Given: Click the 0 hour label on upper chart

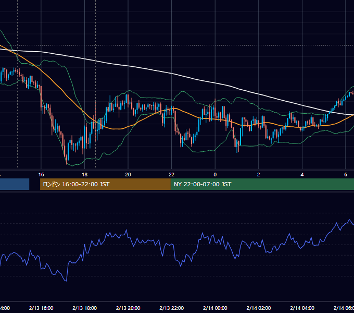Looking at the screenshot, I should click(x=215, y=175).
